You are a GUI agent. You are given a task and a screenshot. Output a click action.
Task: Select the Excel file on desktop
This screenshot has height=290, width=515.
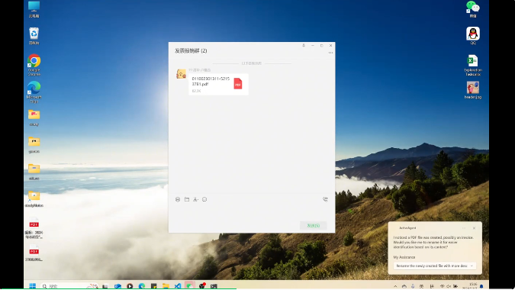[472, 66]
